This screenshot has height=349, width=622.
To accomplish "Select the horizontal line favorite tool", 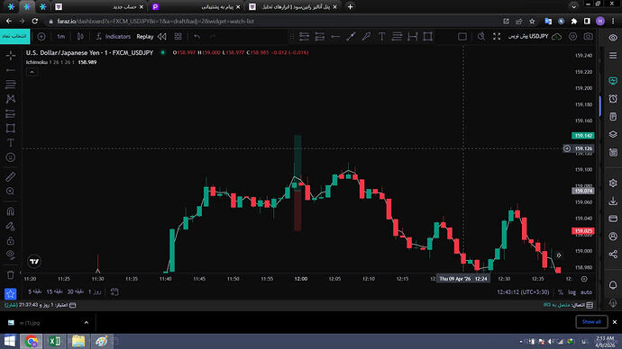I will (335, 36).
